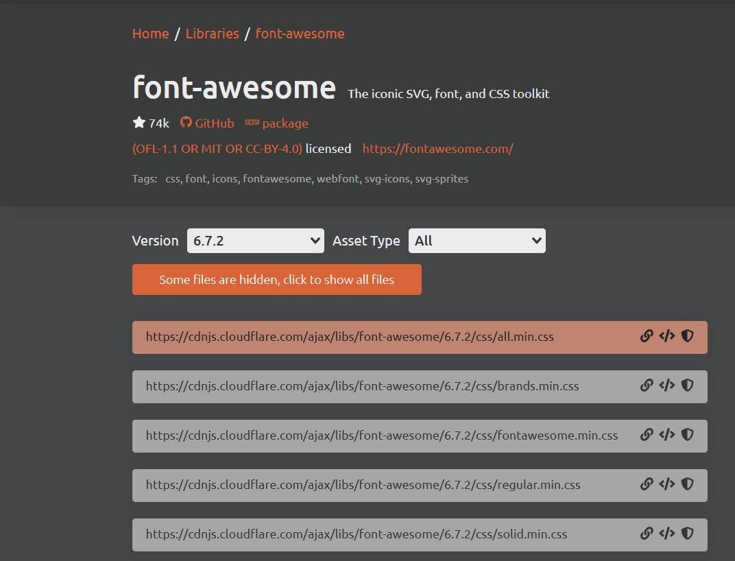This screenshot has height=561, width=735.
Task: Select the fontawesome.min.css URL text
Action: pos(382,435)
